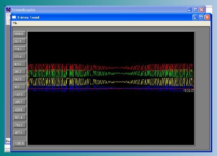Click the TrimexAcquire title bar app icon

click(8, 10)
